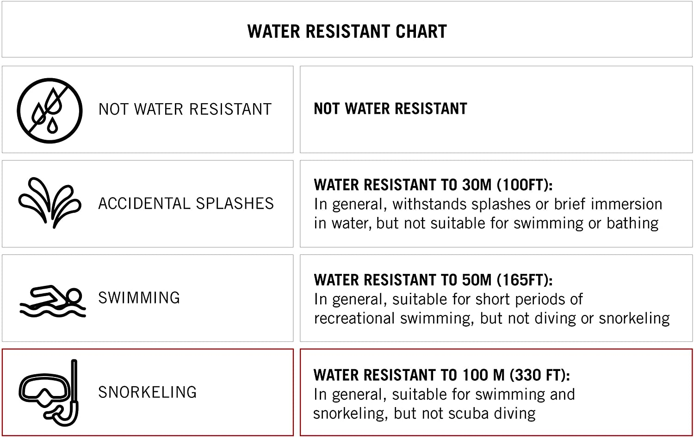Click the swimmer icon

(x=52, y=301)
